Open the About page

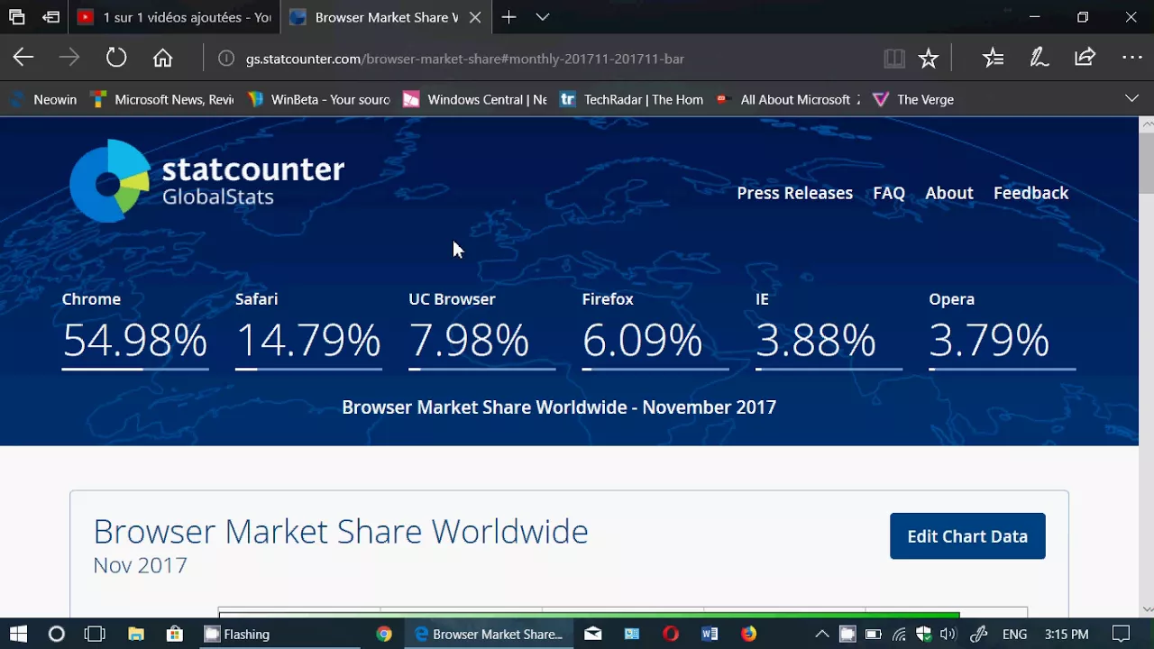point(949,193)
